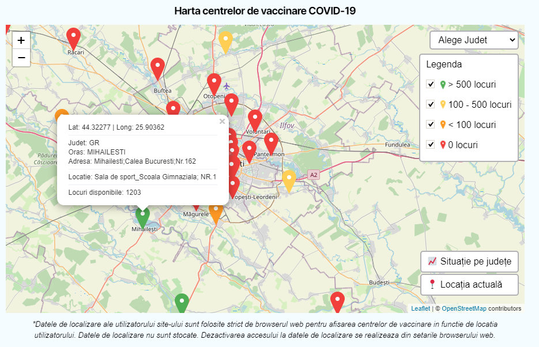Viewport: 539px width, 347px height.
Task: Disable the '< 100 locuri' filter
Action: click(430, 125)
